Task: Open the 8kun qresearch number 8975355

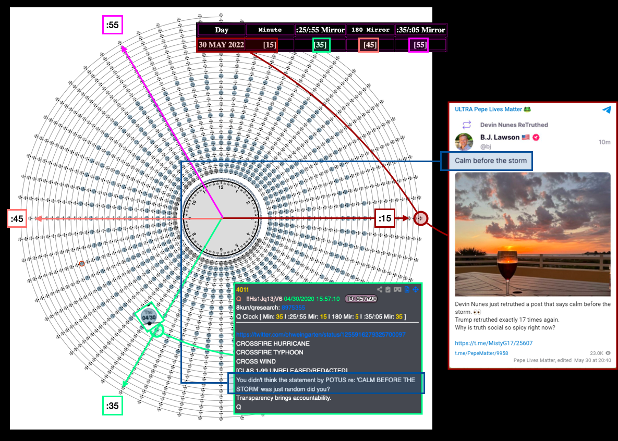Action: pos(293,308)
